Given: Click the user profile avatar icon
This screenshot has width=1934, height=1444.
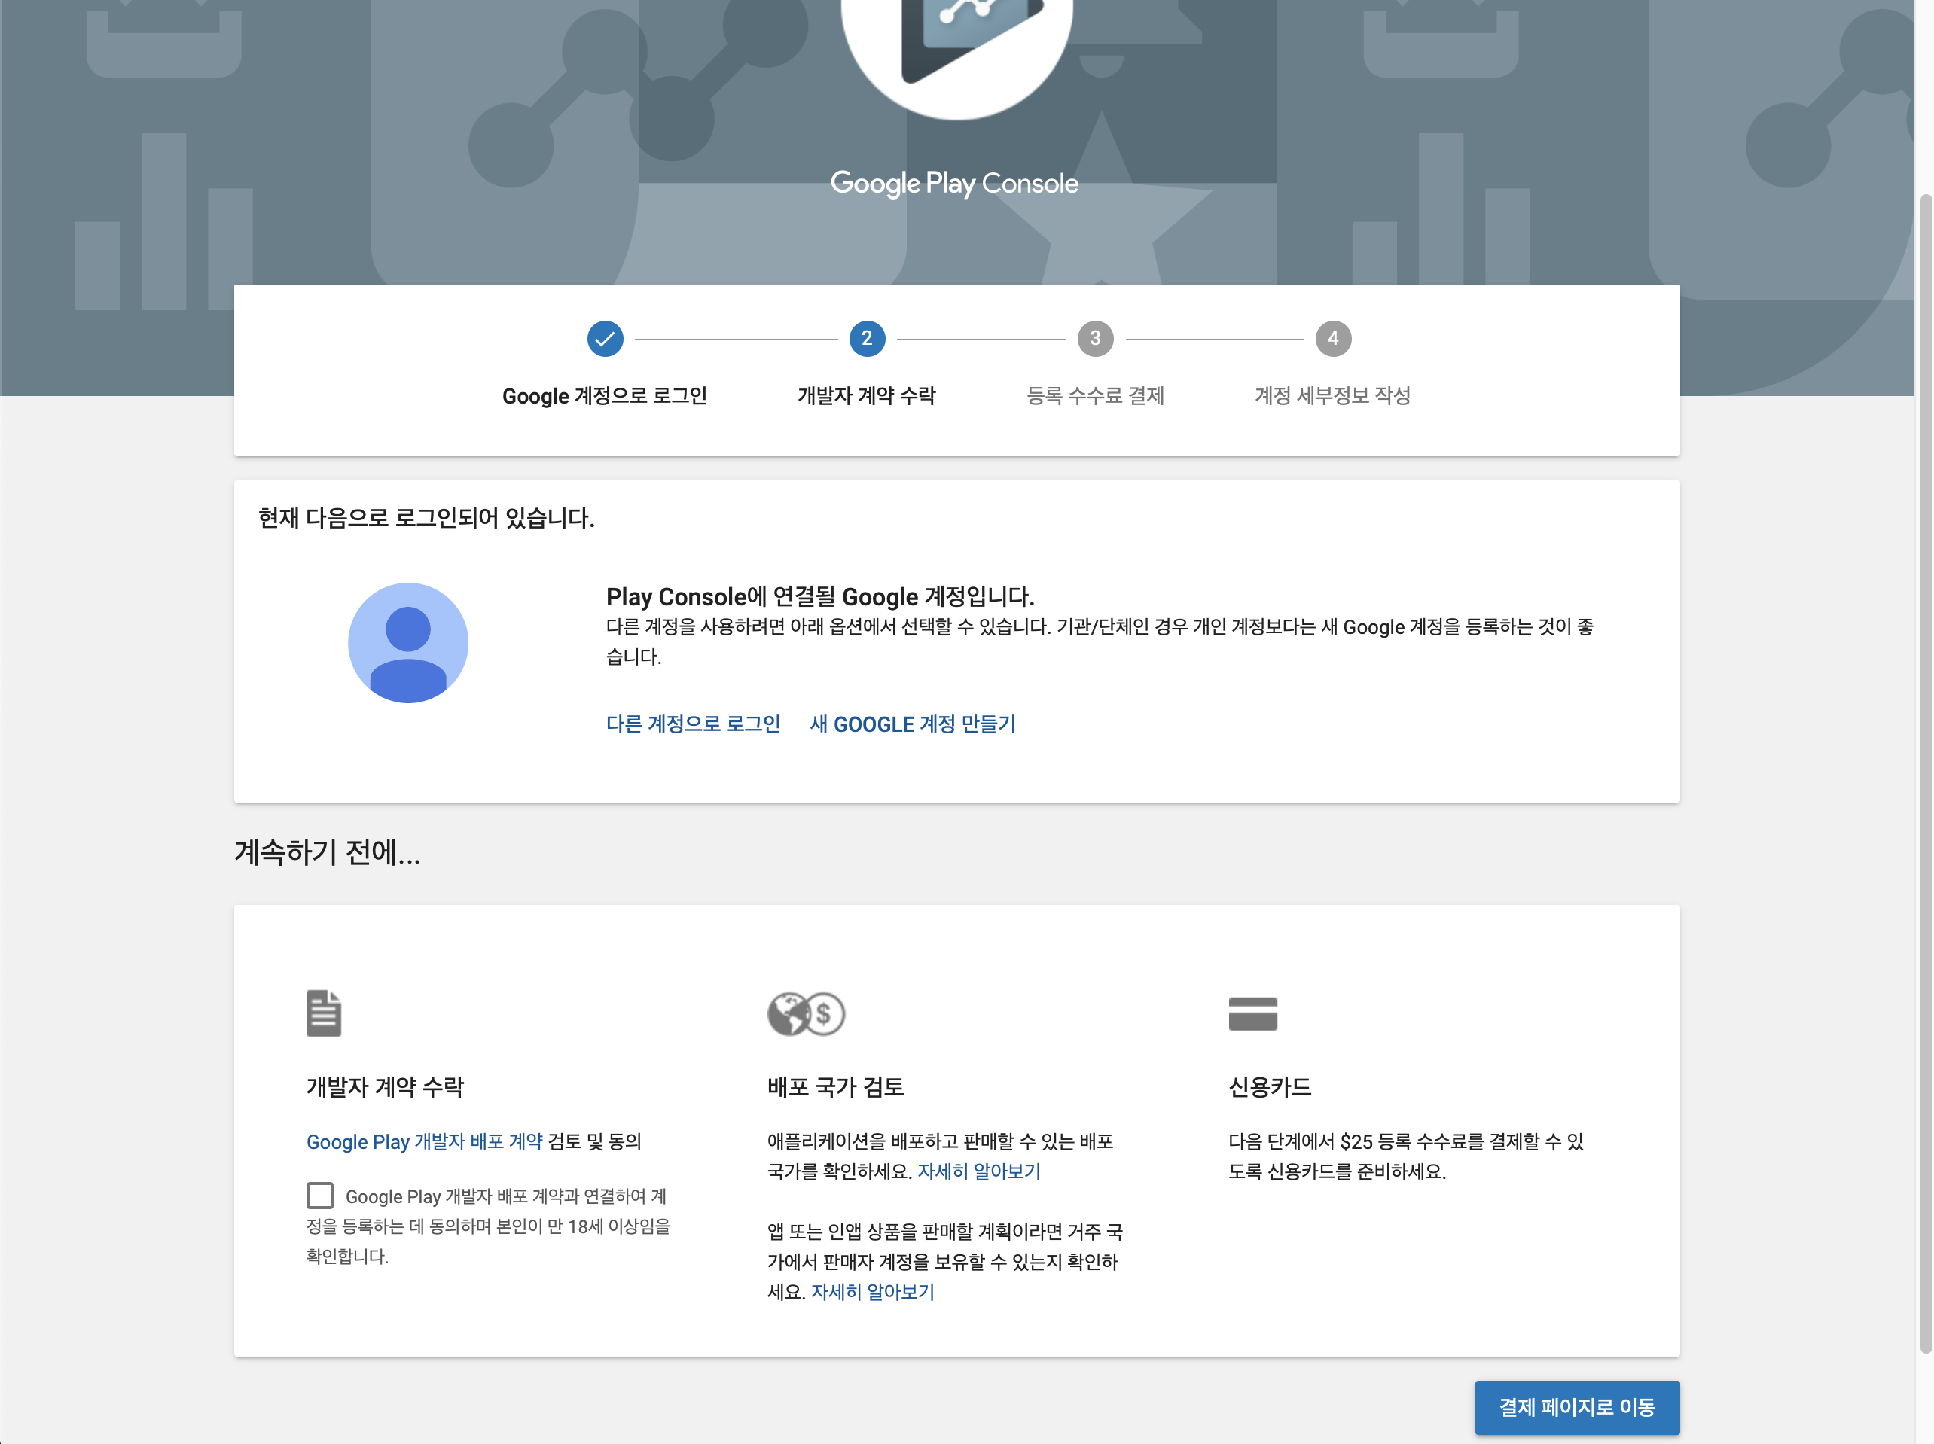Looking at the screenshot, I should [x=408, y=644].
